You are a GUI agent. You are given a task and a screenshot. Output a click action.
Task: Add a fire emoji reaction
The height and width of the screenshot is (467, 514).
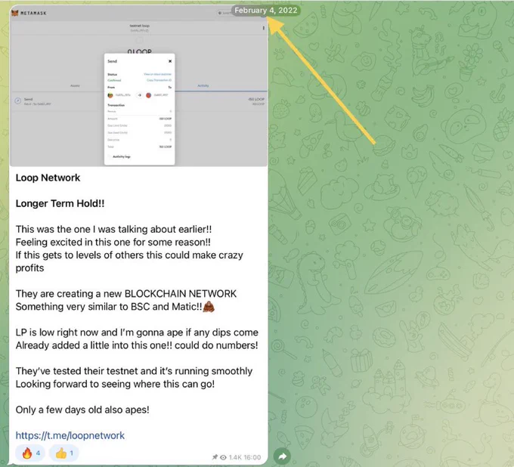tap(30, 453)
